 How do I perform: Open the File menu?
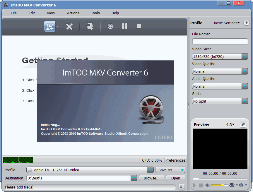[14, 13]
